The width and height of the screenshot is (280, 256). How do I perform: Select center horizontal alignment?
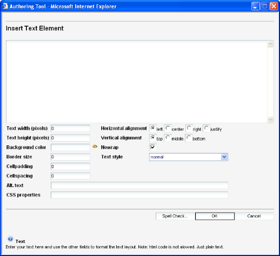(168, 128)
